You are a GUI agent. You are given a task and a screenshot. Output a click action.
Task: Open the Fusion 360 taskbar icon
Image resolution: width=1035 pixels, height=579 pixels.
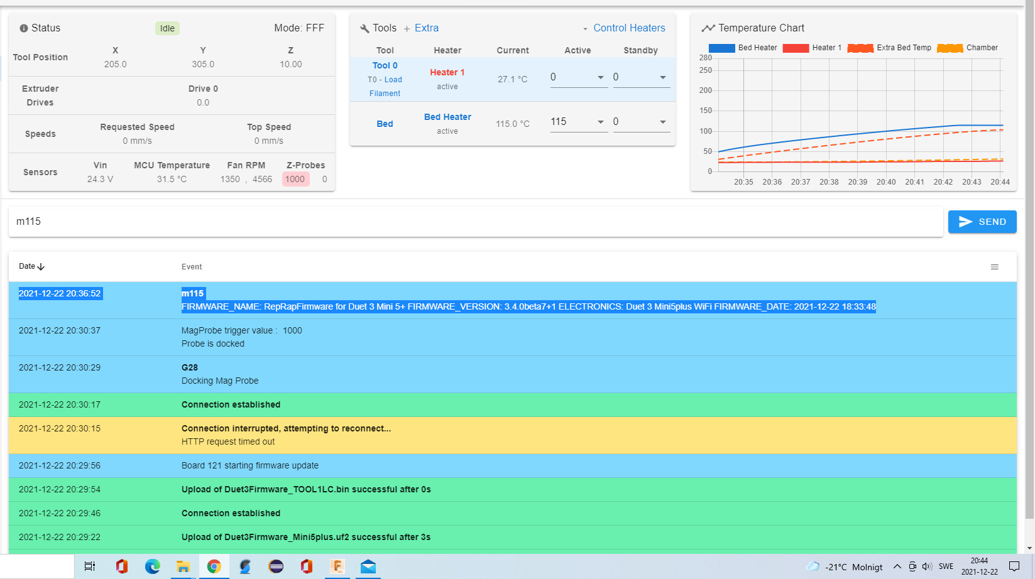pos(337,566)
